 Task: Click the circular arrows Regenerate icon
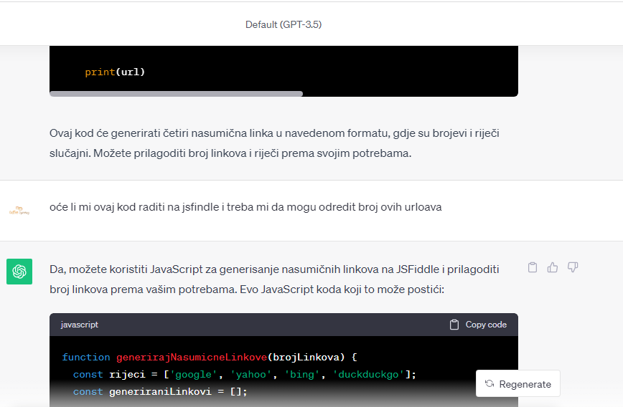pyautogui.click(x=489, y=384)
